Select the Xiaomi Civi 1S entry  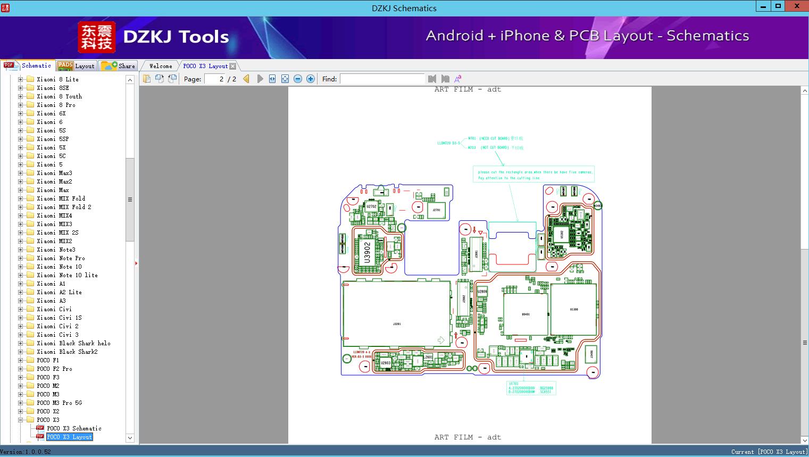tap(59, 318)
